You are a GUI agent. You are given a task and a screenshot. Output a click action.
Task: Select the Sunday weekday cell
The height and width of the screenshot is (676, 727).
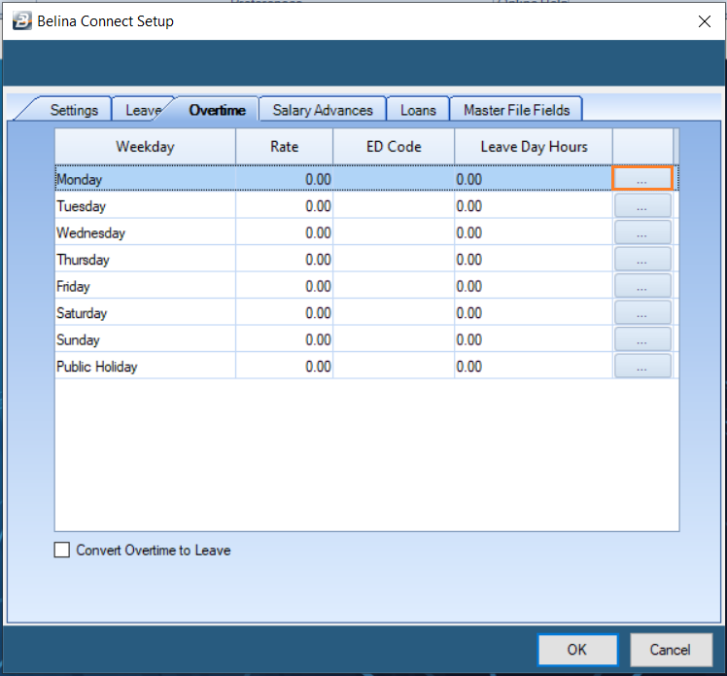click(145, 339)
